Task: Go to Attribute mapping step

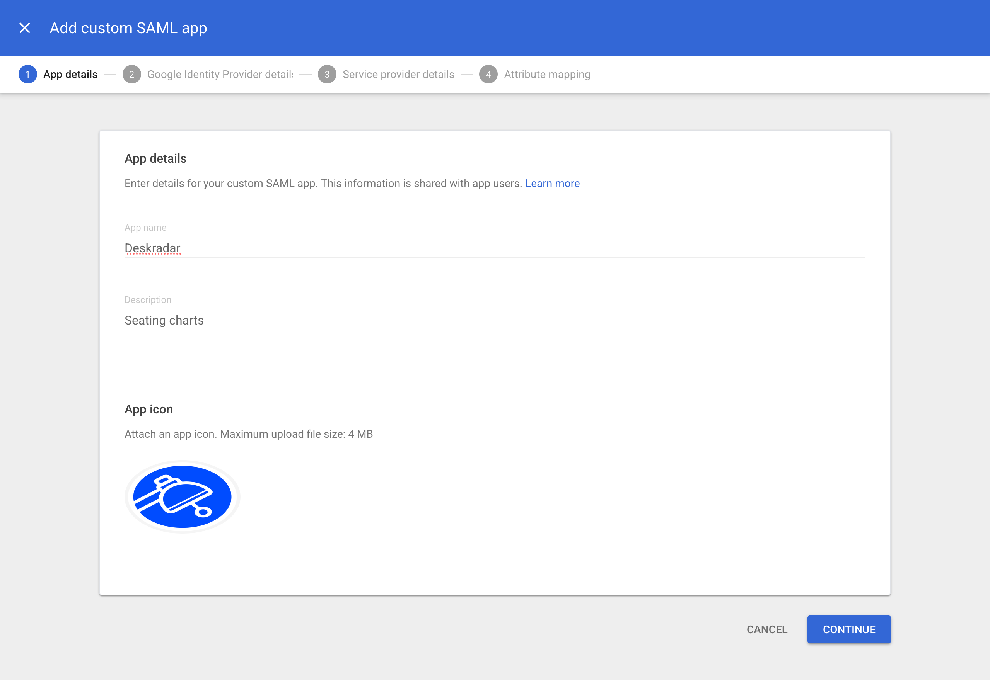Action: (547, 75)
